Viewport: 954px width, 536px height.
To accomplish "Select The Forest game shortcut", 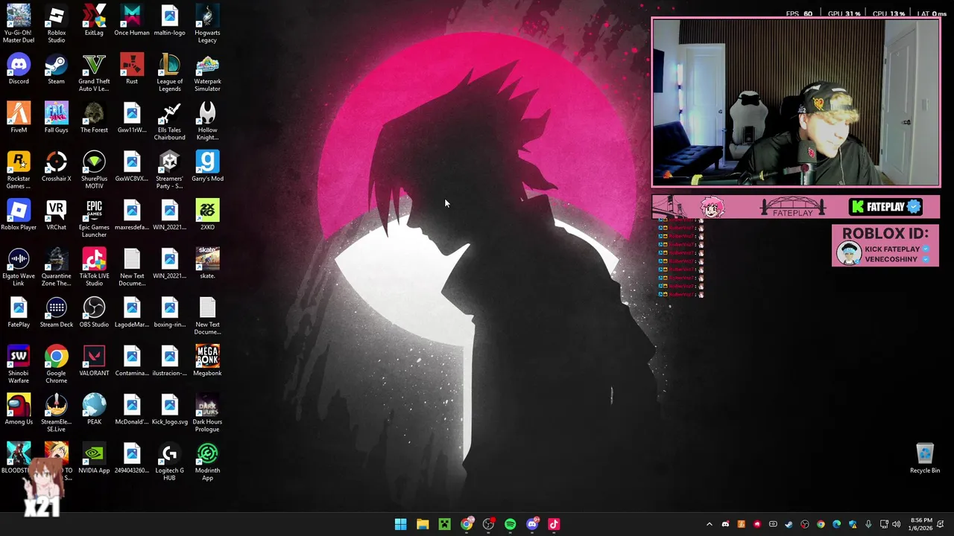I will point(94,118).
